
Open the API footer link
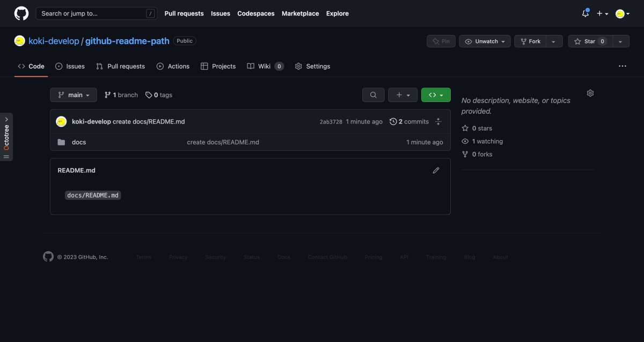[404, 257]
